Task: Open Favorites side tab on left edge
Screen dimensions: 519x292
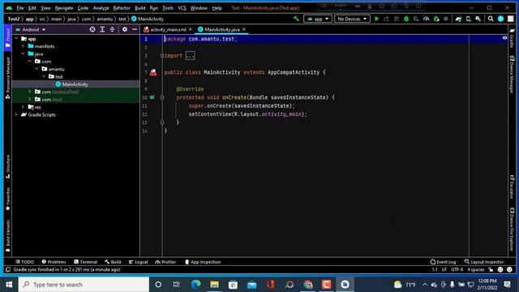Action: pos(7,200)
